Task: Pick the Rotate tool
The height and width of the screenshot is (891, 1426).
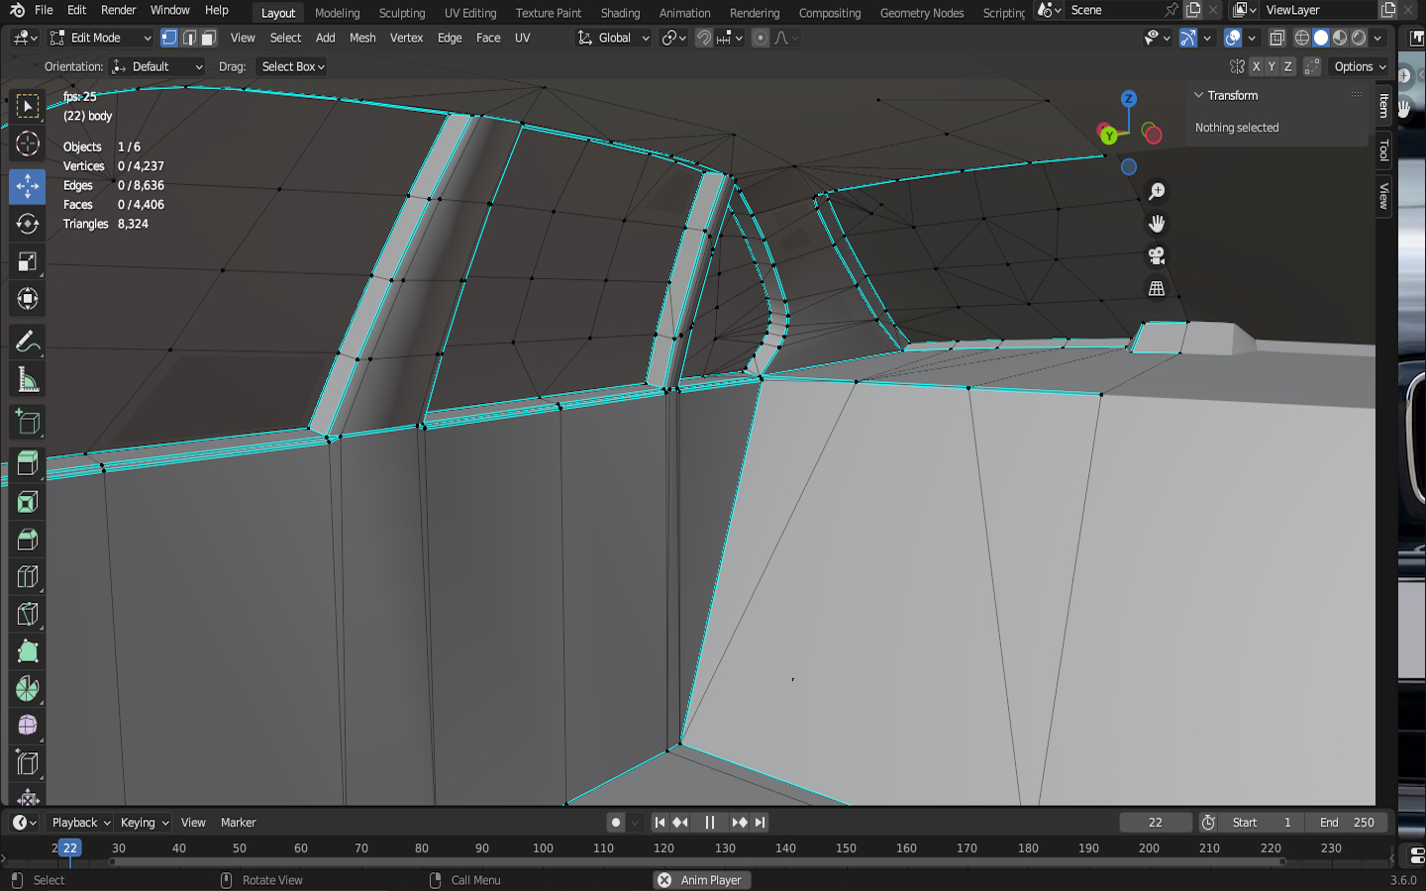Action: pyautogui.click(x=28, y=224)
